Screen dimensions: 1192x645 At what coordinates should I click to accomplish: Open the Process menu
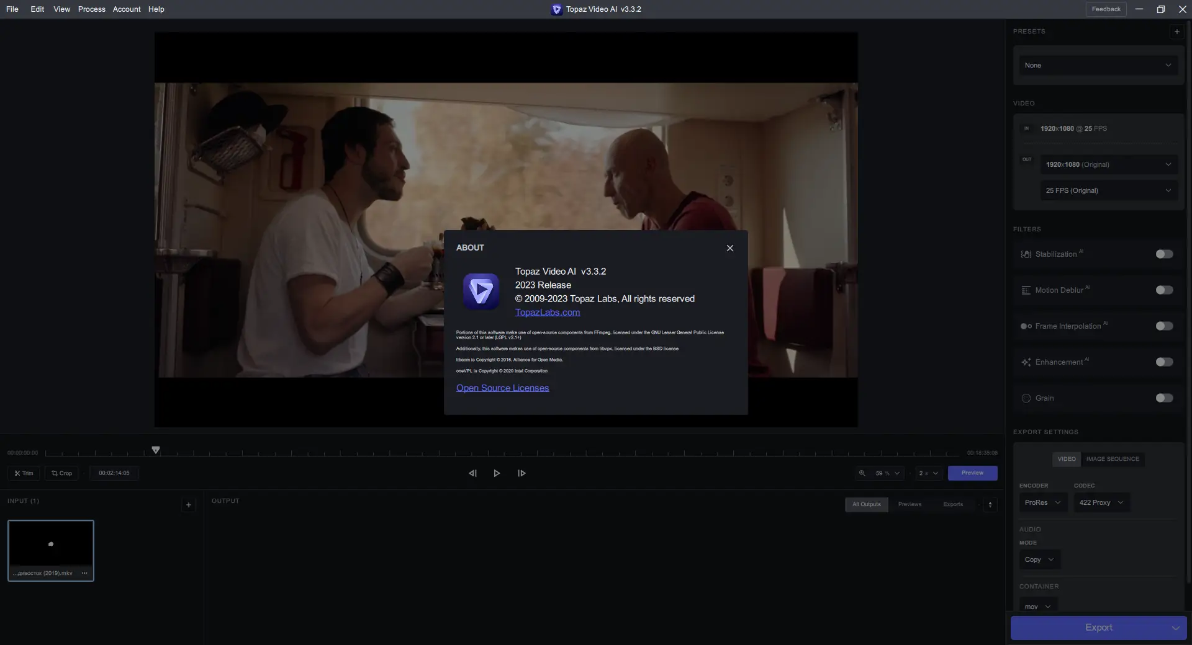pos(92,9)
